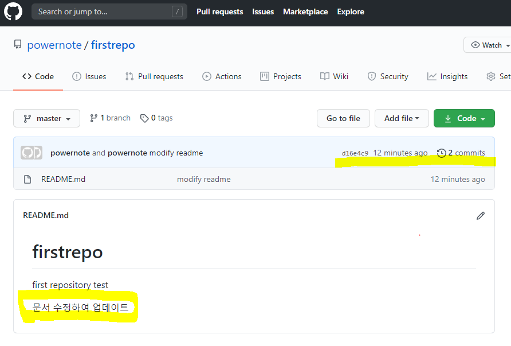Screen dimensions: 511x346
Task: Open Marketplace in top navigation
Action: [305, 11]
